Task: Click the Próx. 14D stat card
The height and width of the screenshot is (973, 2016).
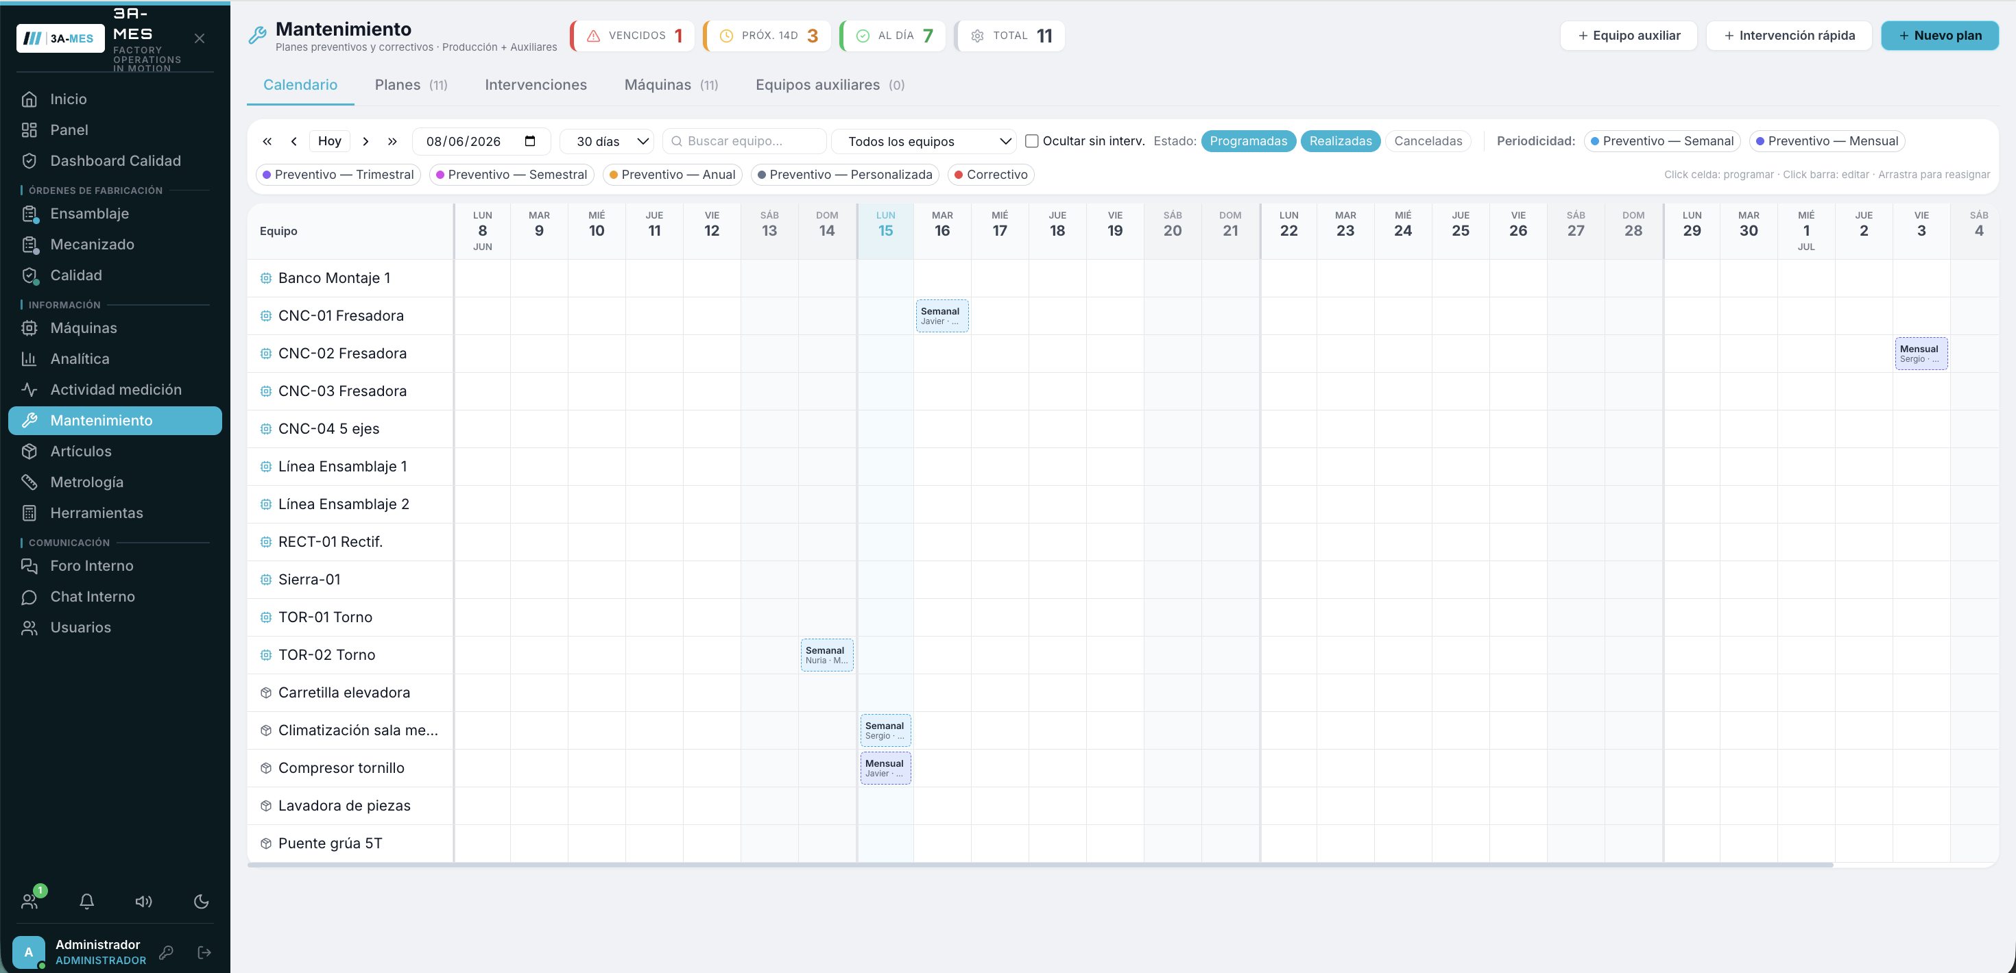Action: pos(767,36)
